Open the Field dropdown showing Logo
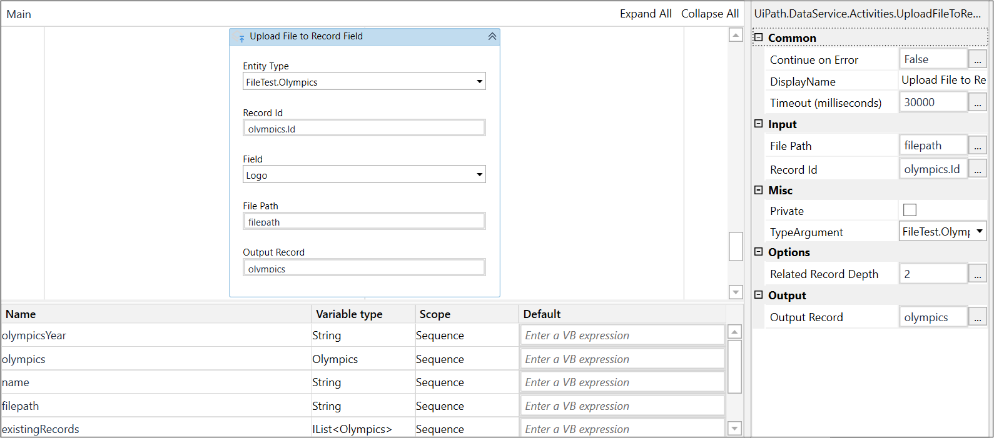This screenshot has height=438, width=994. point(364,175)
